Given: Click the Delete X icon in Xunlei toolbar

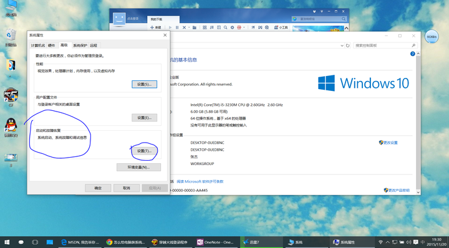Looking at the screenshot, I should [x=184, y=27].
